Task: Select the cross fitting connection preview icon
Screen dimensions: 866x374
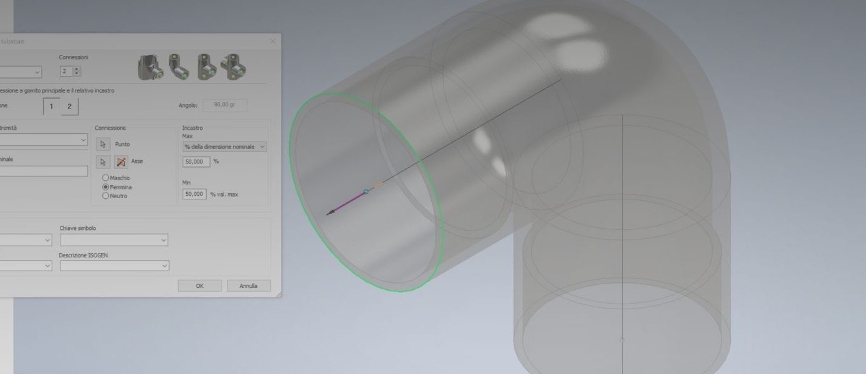Action: (x=234, y=67)
